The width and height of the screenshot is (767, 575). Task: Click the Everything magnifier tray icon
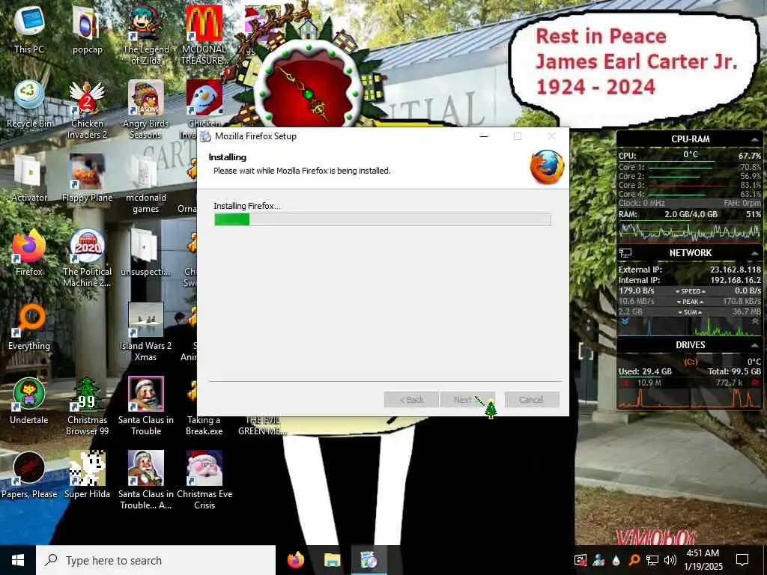click(x=634, y=560)
